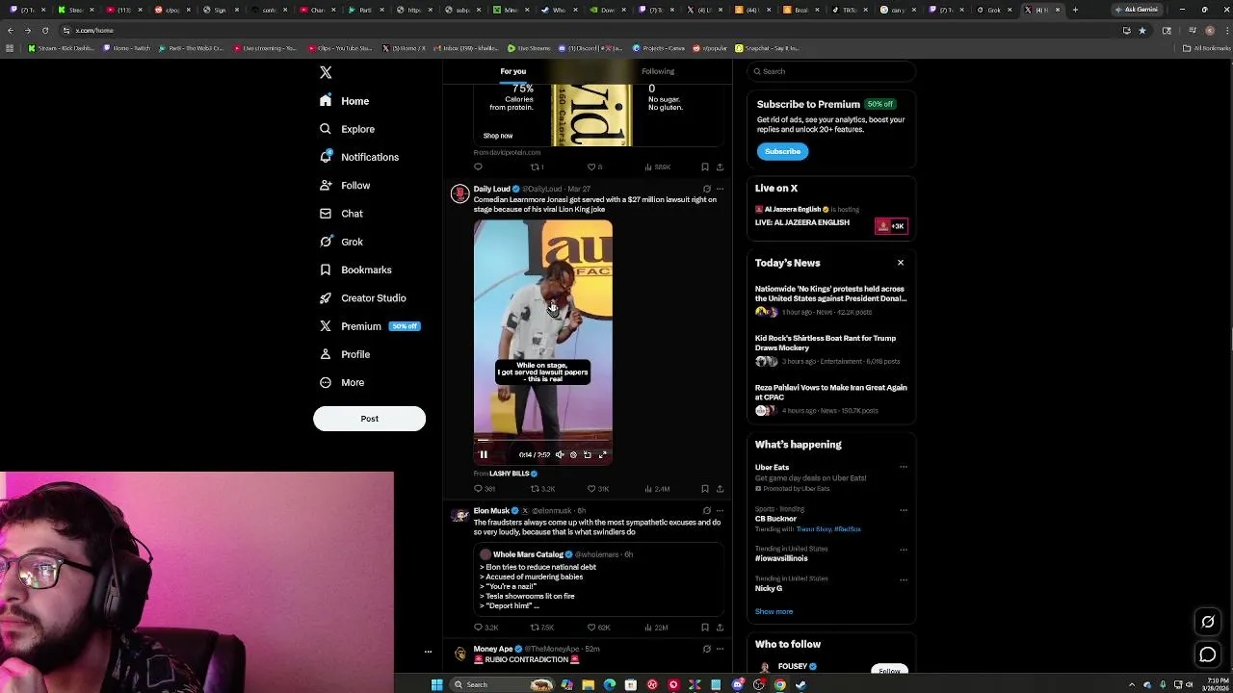Bookmark the Daily Loud post

click(705, 489)
